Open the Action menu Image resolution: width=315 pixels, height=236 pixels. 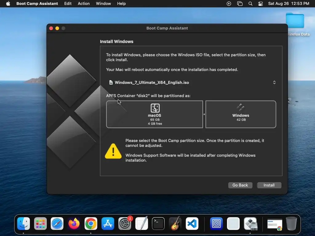pyautogui.click(x=84, y=4)
